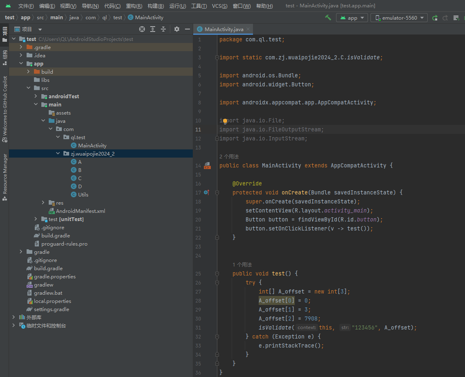Hide the project tool window
The image size is (465, 377).
pyautogui.click(x=187, y=29)
